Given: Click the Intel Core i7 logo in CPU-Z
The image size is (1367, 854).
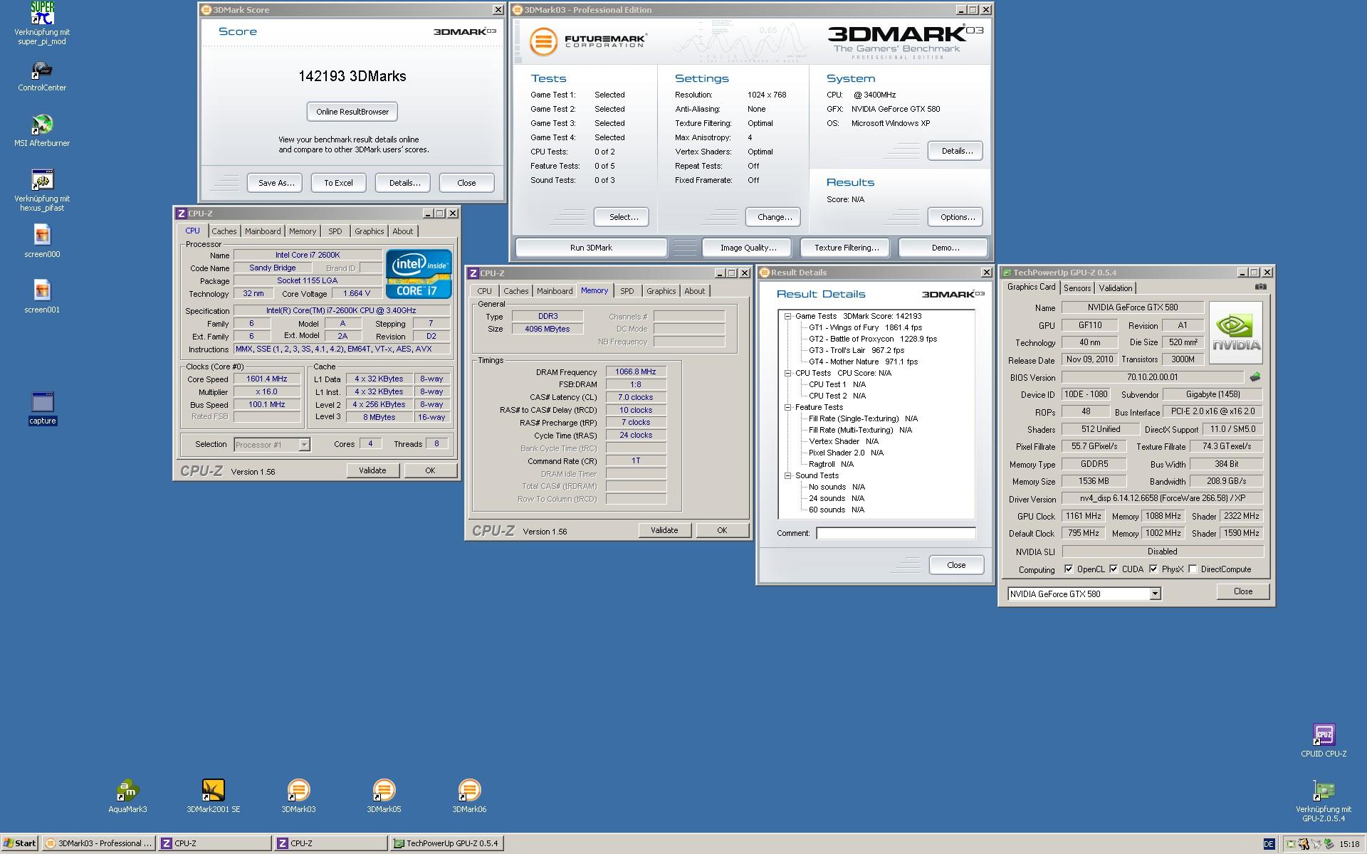Looking at the screenshot, I should 419,274.
